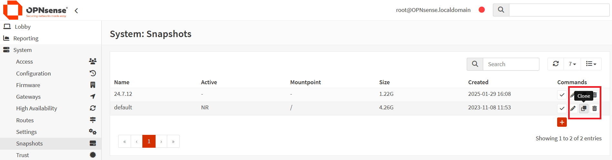This screenshot has width=612, height=160.
Task: Activate the default snapshot with checkmark icon
Action: point(562,108)
